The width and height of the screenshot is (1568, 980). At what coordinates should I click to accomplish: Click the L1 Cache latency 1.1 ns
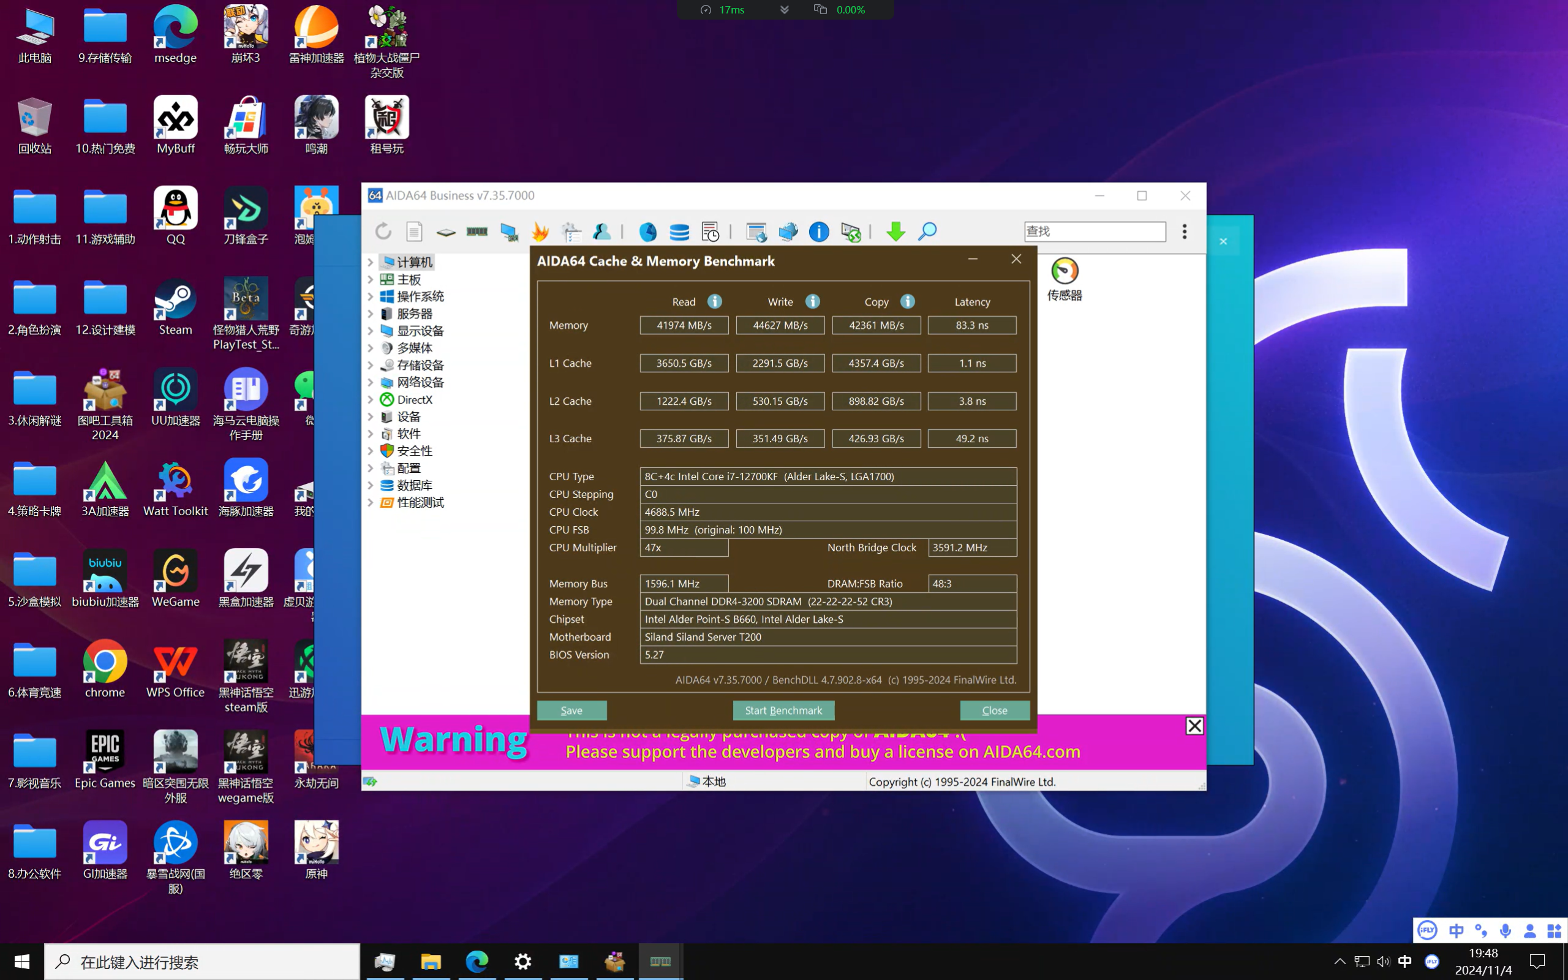pos(972,363)
